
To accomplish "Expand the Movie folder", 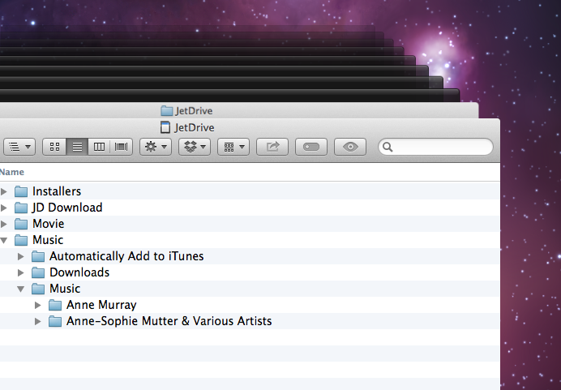I will pos(4,224).
